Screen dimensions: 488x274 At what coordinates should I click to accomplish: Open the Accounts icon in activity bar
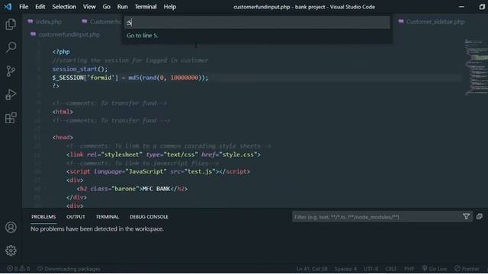[11, 228]
